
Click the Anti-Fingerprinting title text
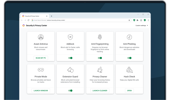tap(100, 44)
